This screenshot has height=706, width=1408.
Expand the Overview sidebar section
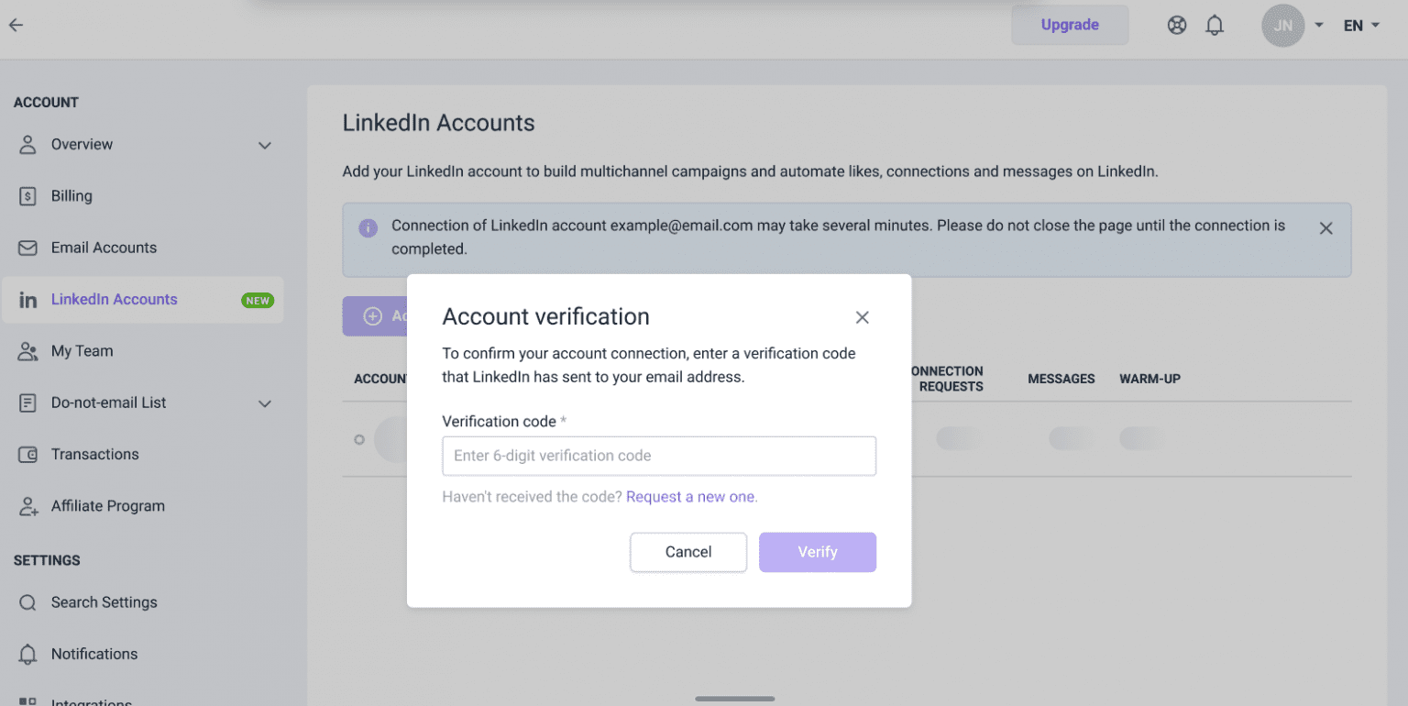click(265, 144)
